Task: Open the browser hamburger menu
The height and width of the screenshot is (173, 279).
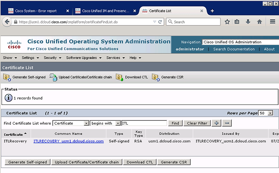Action: tap(272, 22)
